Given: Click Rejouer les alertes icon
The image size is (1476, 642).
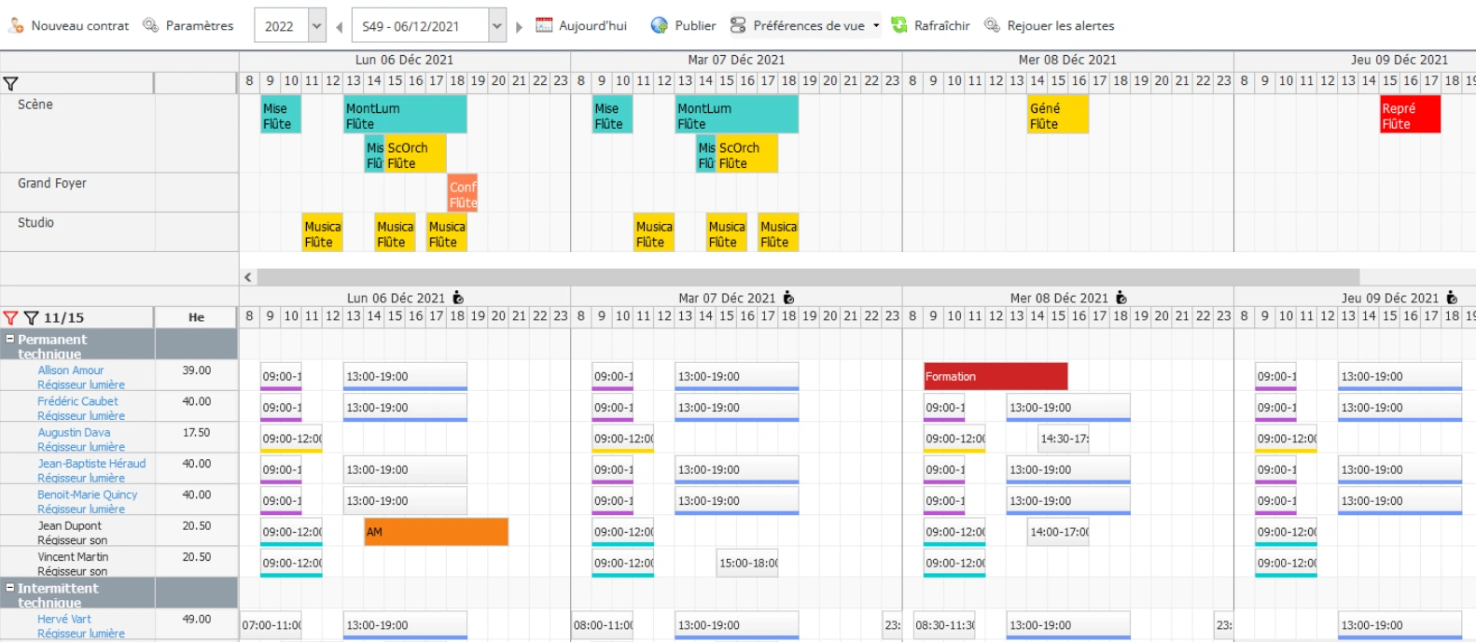Looking at the screenshot, I should tap(992, 25).
